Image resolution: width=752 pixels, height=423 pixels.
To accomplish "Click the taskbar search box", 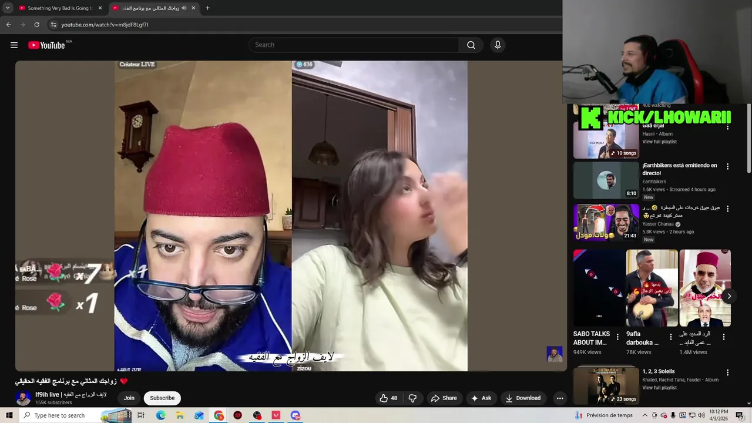I will [75, 415].
